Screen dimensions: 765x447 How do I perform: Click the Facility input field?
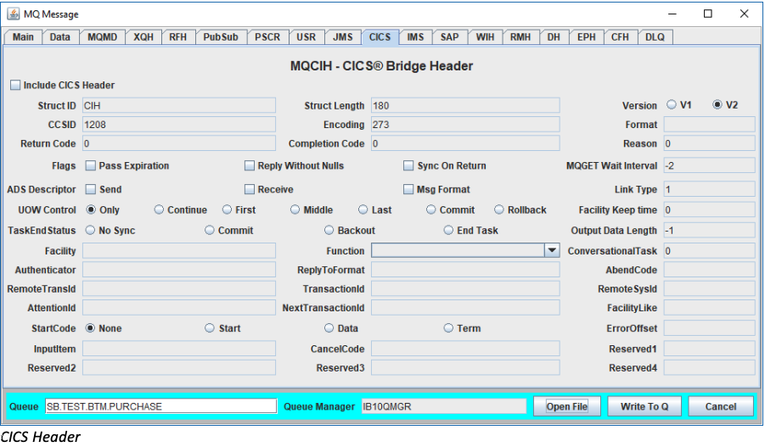[x=179, y=250]
